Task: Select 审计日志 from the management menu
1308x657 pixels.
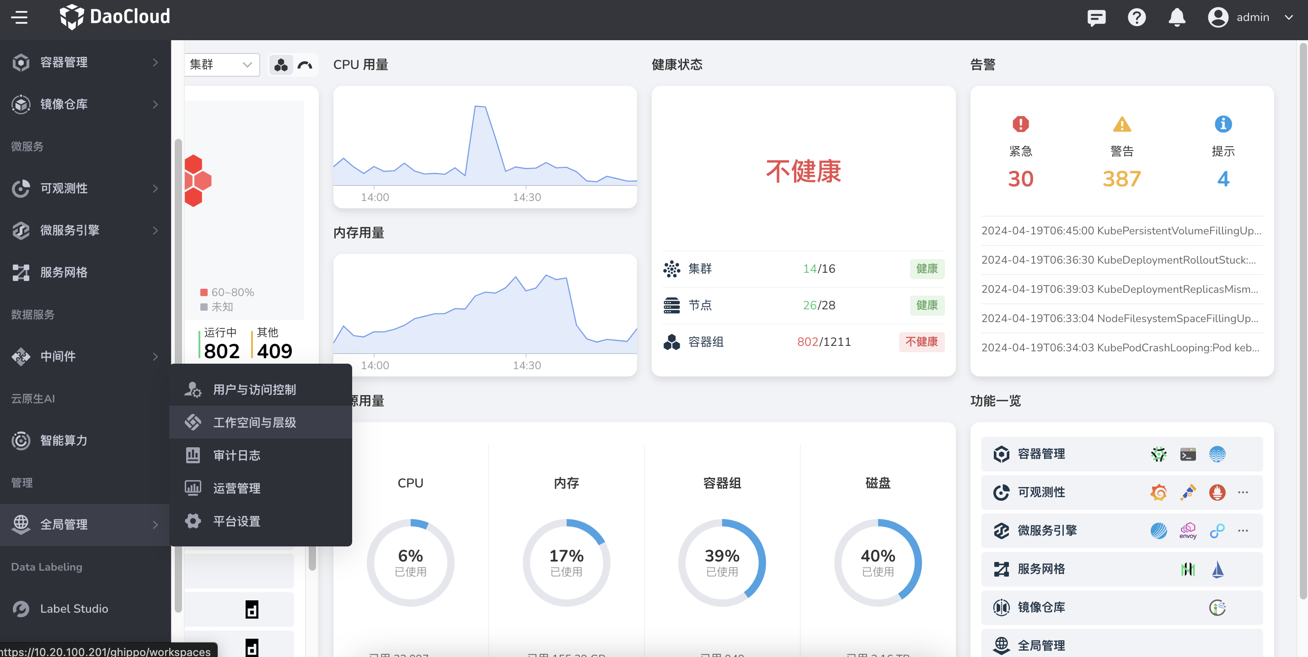Action: 238,455
